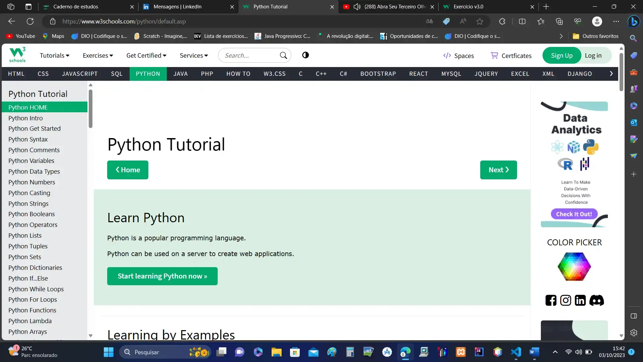Open Word from the taskbar

point(534,352)
